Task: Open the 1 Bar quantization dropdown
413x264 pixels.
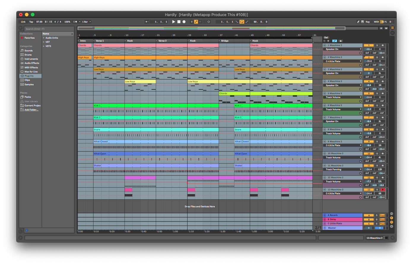Action: (x=86, y=22)
